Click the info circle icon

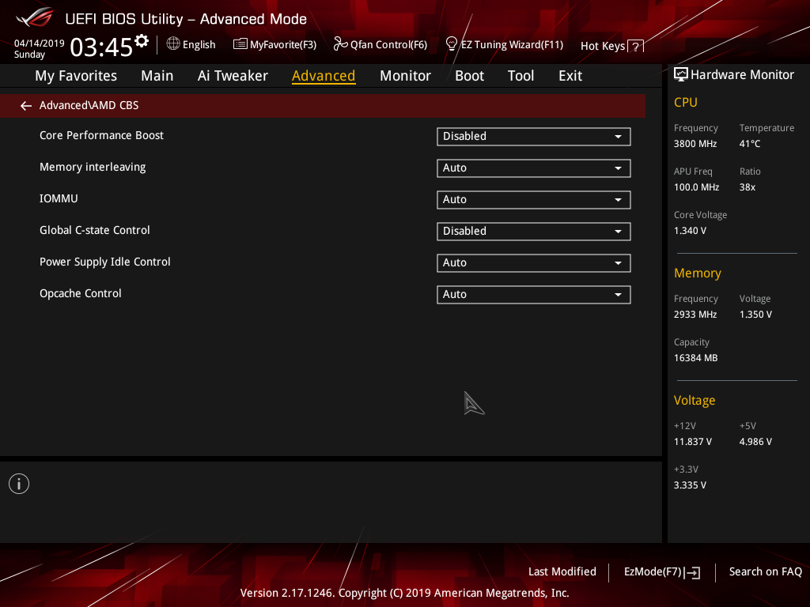click(x=19, y=484)
